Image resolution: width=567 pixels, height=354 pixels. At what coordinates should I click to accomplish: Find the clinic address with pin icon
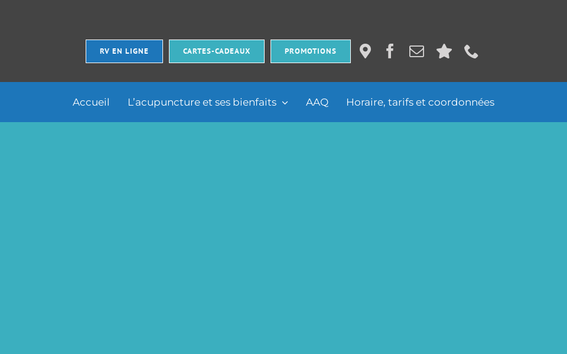click(365, 51)
